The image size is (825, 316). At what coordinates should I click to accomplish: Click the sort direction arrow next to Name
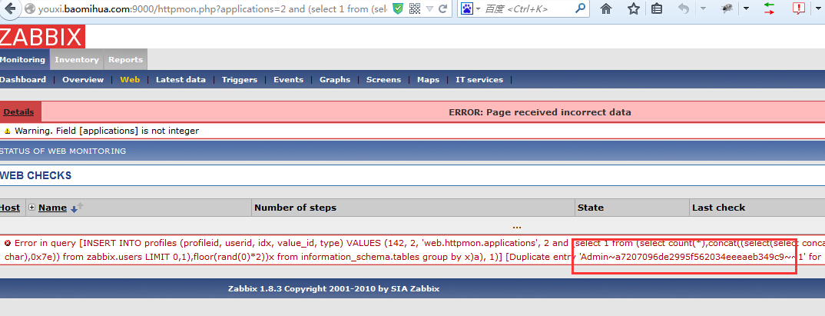click(x=77, y=208)
